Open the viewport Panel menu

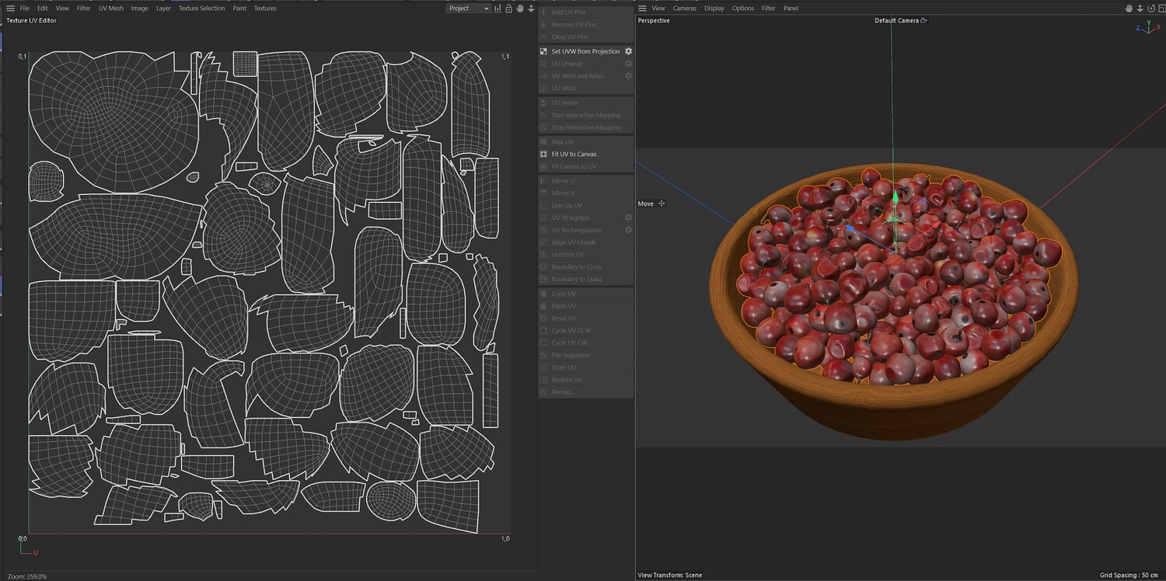click(791, 9)
